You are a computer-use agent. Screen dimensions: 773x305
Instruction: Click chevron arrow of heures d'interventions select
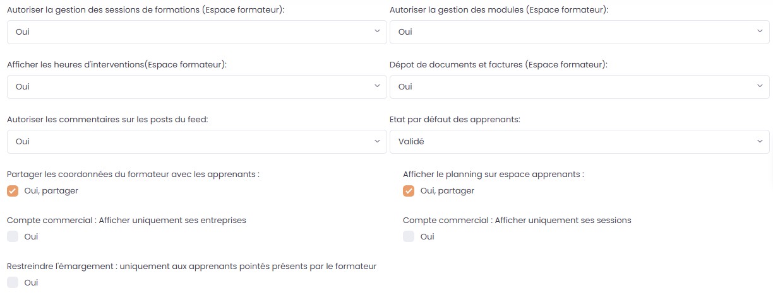point(377,86)
